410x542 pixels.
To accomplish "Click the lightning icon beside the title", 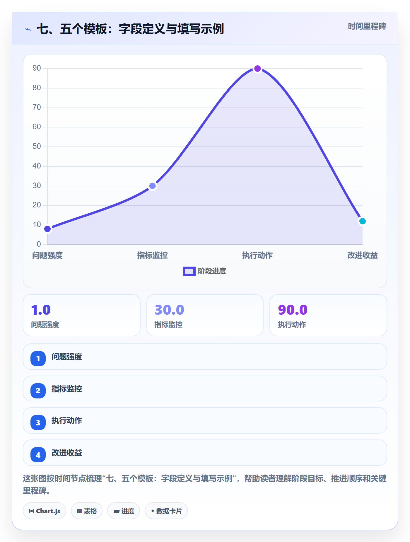I will [28, 29].
